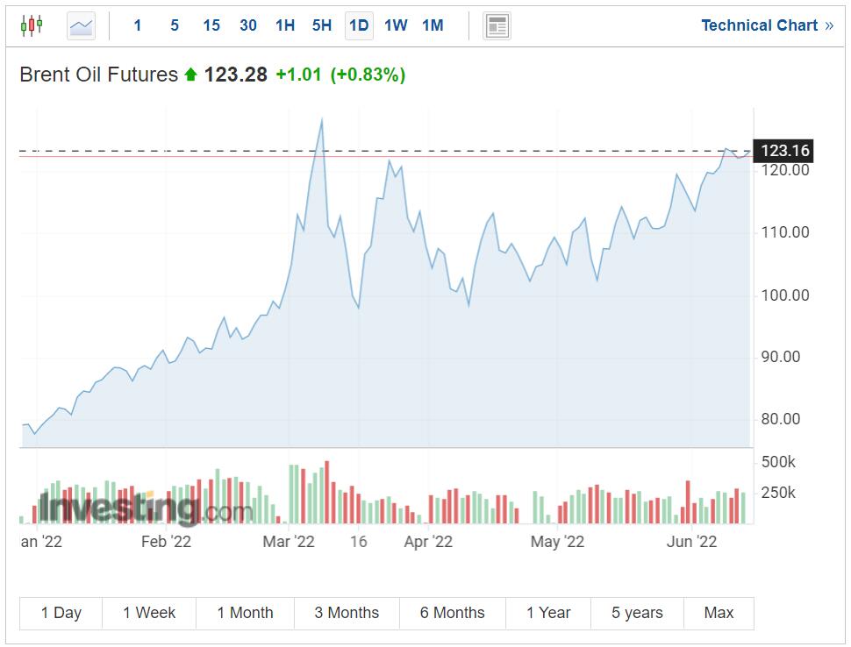Switch to 5 minute interval
851x647 pixels.
[x=175, y=25]
